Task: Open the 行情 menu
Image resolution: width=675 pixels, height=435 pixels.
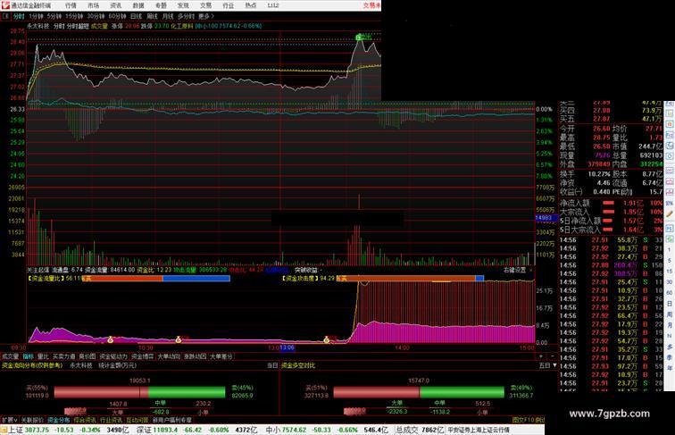Action: (x=71, y=5)
